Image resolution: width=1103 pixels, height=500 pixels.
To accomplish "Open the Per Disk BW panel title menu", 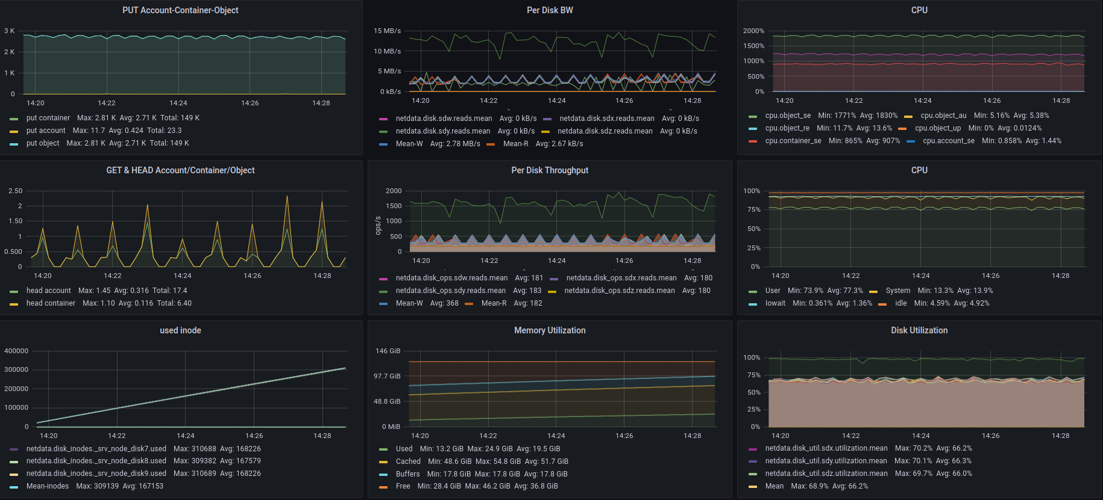I will pyautogui.click(x=550, y=10).
